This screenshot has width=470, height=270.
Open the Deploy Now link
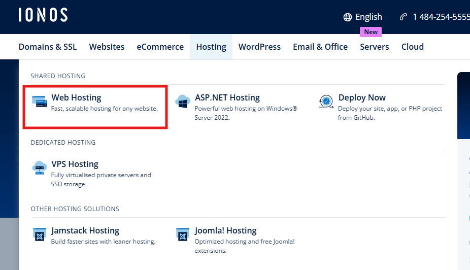click(x=362, y=97)
